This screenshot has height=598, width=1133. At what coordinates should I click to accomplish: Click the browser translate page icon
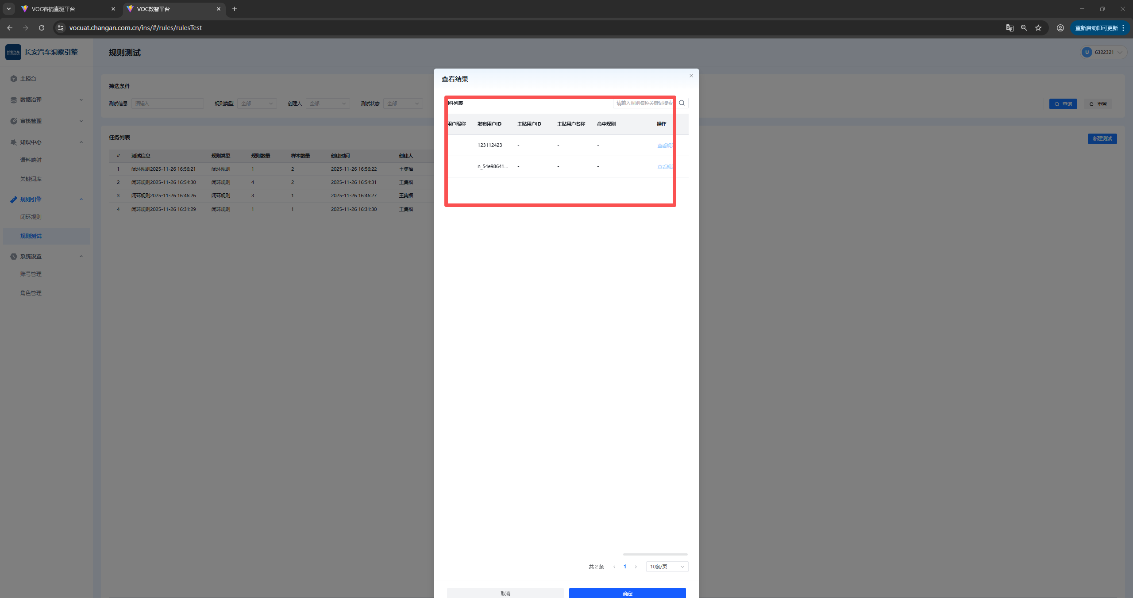coord(1010,28)
